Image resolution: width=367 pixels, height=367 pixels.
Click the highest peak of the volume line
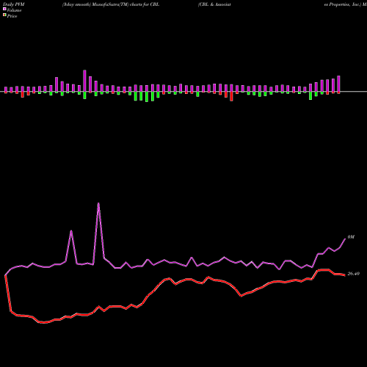click(98, 203)
